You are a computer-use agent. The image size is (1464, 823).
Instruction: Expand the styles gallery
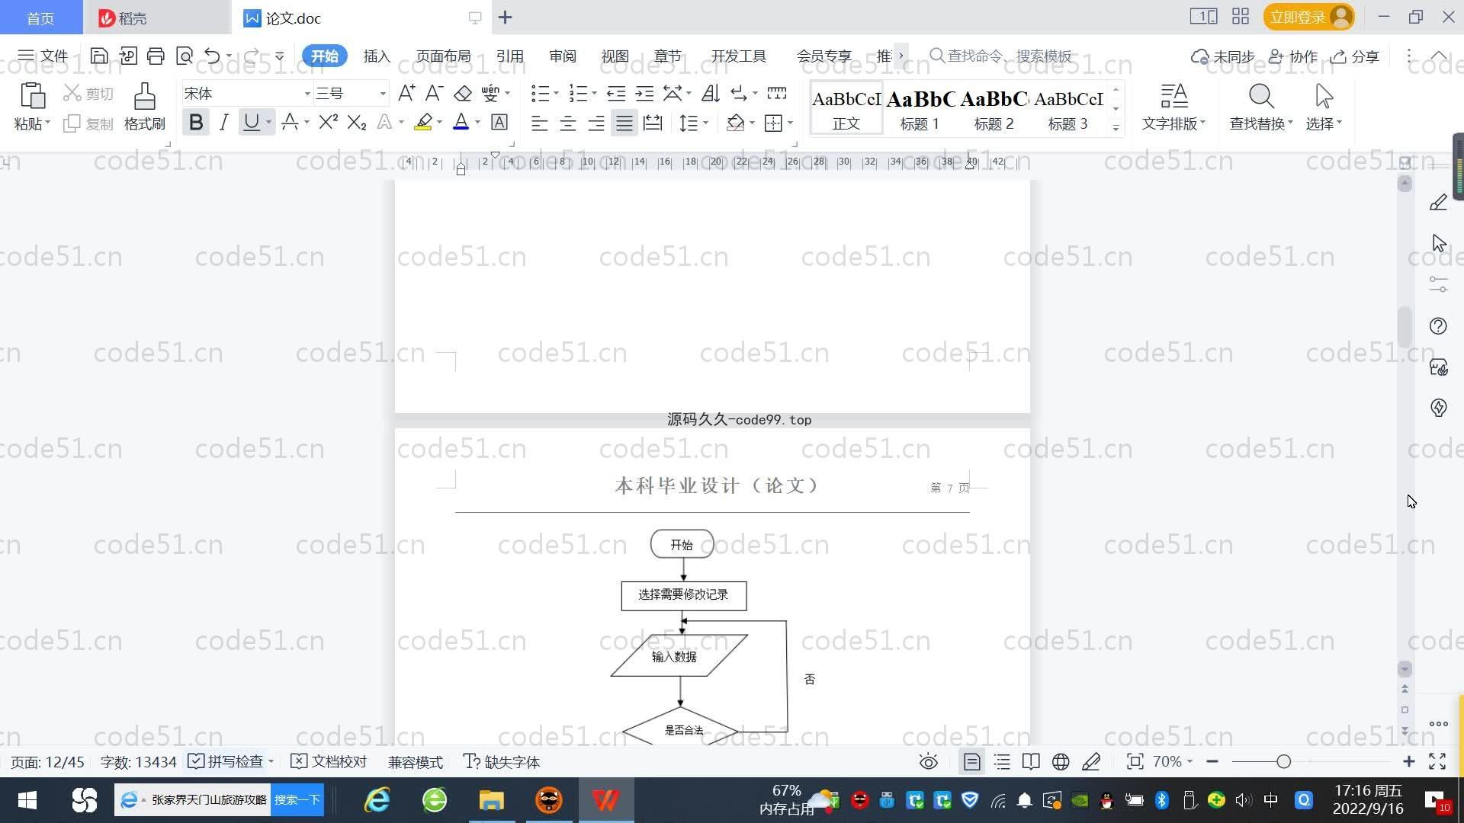[x=1116, y=128]
